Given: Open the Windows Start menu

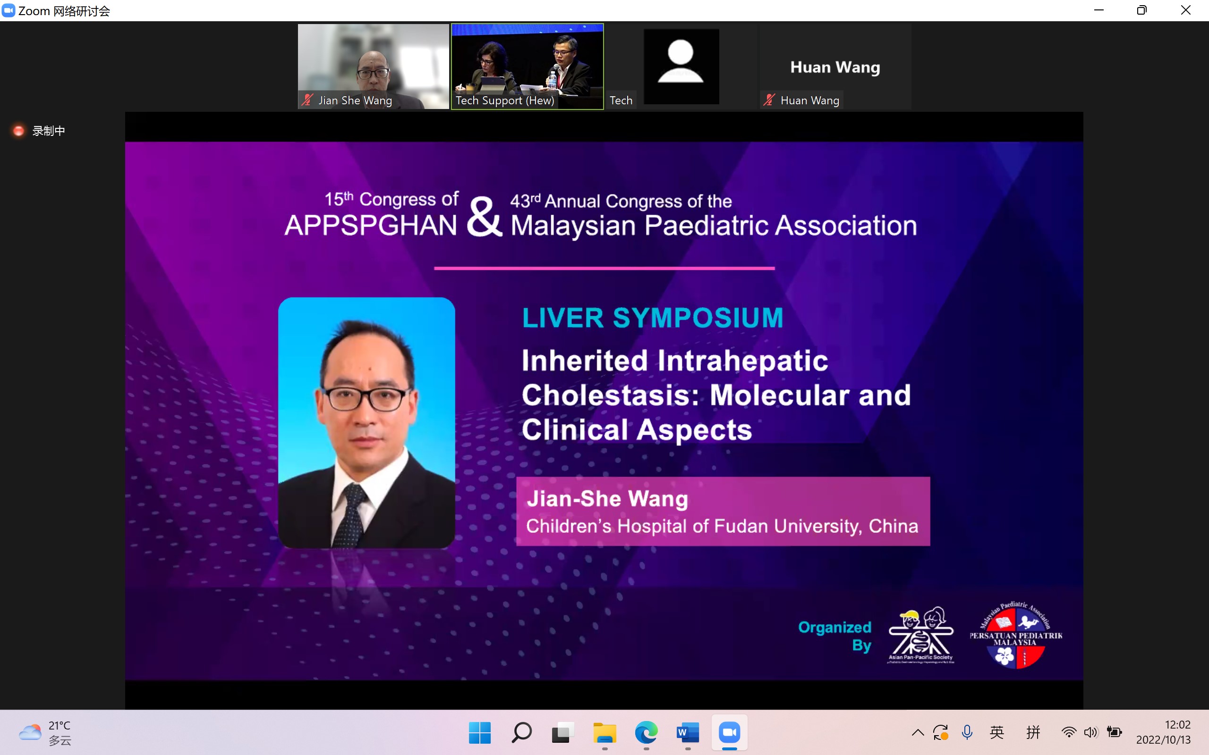Looking at the screenshot, I should 480,732.
